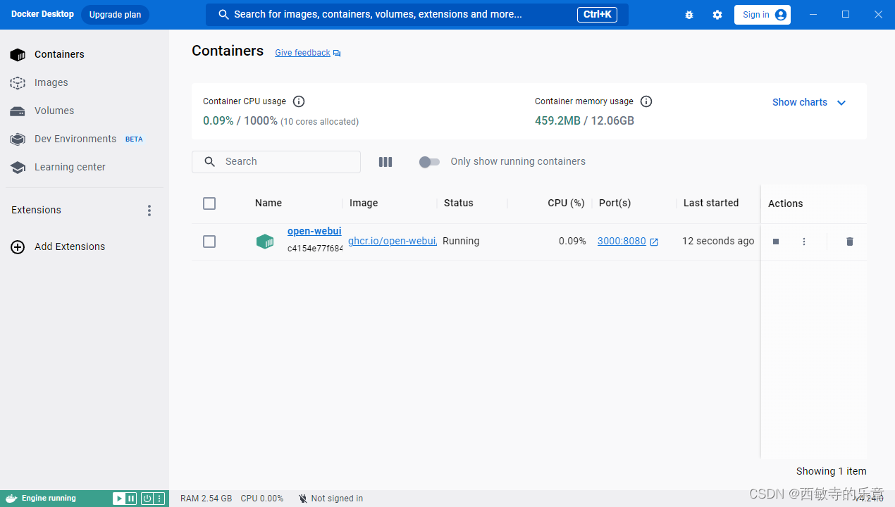Pause the Docker engine
Screen dimensions: 895x507
click(130, 499)
